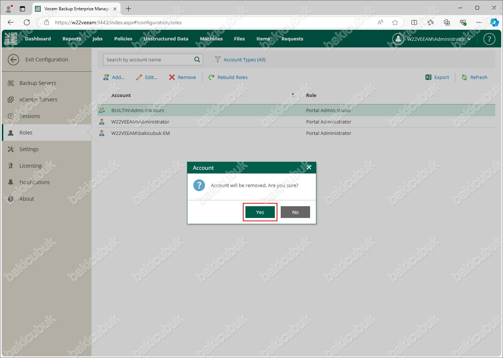Viewport: 503px width, 358px height.
Task: Click the Settings tools icon
Action: click(x=11, y=149)
